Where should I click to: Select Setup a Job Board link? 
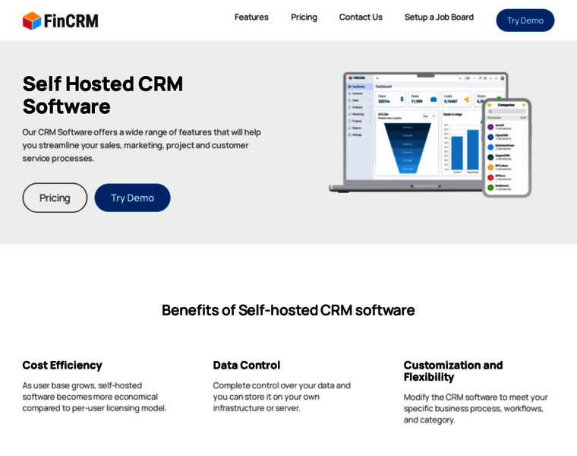[439, 17]
